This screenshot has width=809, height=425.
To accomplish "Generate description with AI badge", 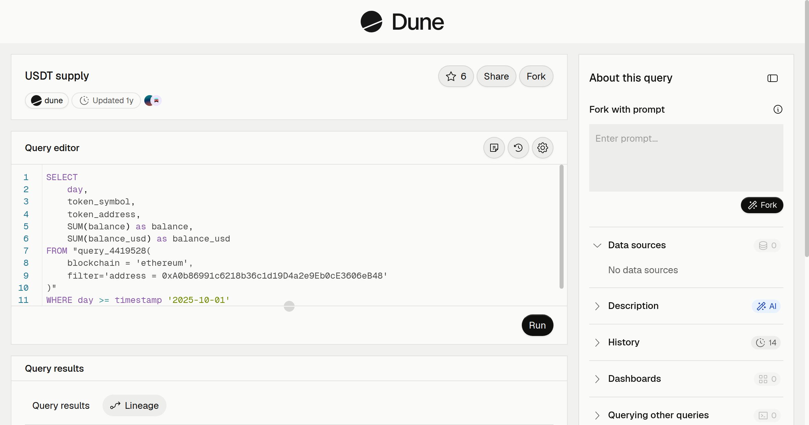I will coord(766,306).
